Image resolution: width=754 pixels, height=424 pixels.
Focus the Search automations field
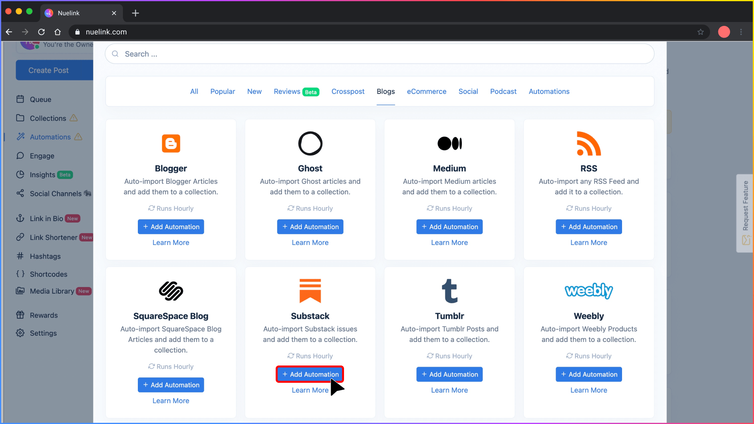379,54
